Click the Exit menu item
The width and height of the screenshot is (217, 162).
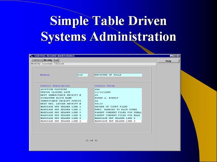pyautogui.click(x=56, y=60)
